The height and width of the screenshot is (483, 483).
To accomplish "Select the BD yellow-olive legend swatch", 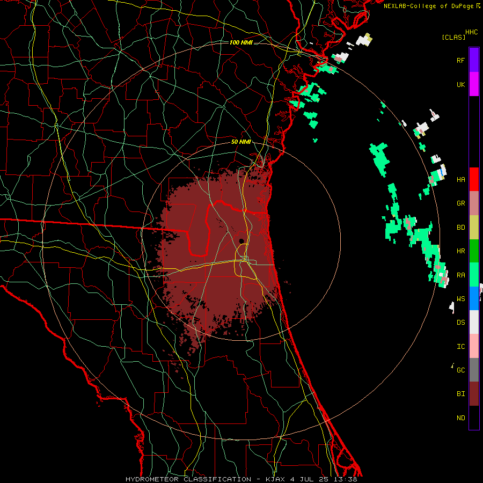I will [x=474, y=227].
